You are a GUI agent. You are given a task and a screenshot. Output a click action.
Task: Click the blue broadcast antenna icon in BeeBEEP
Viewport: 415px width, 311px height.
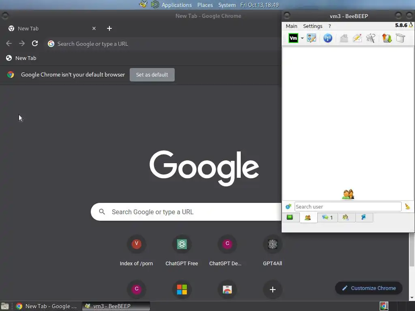[x=327, y=38]
